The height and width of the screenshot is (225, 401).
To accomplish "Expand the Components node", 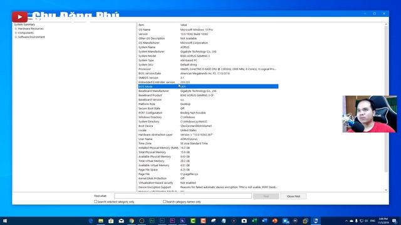I will pyautogui.click(x=16, y=33).
